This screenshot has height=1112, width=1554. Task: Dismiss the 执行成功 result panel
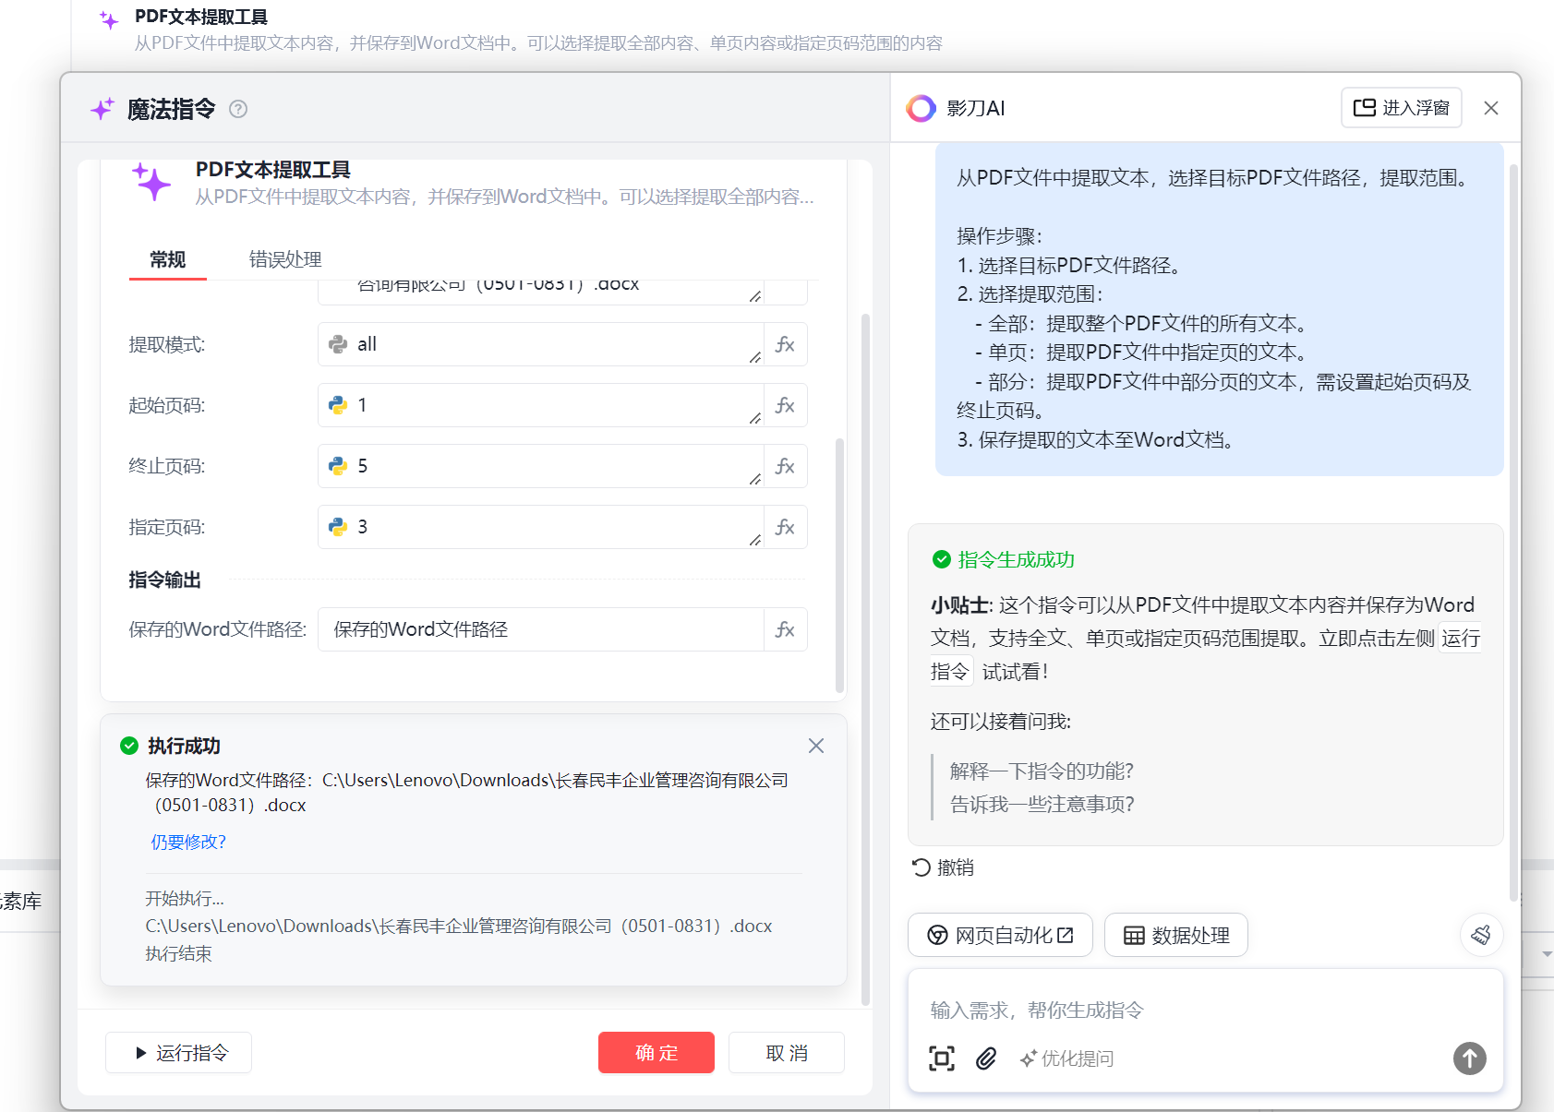pyautogui.click(x=816, y=746)
